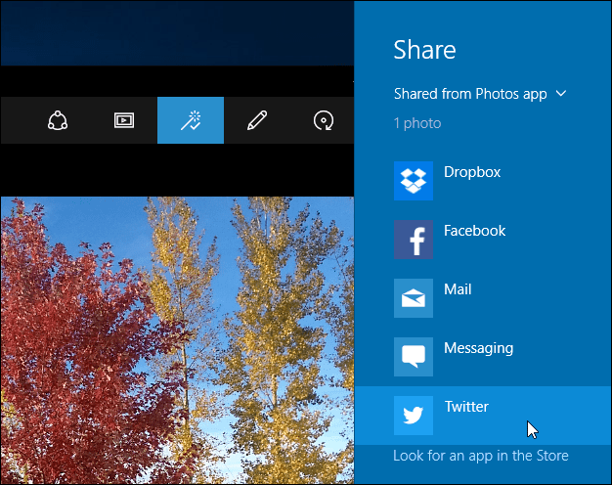The height and width of the screenshot is (485, 612).
Task: Click the Twitter bird icon
Action: (414, 416)
